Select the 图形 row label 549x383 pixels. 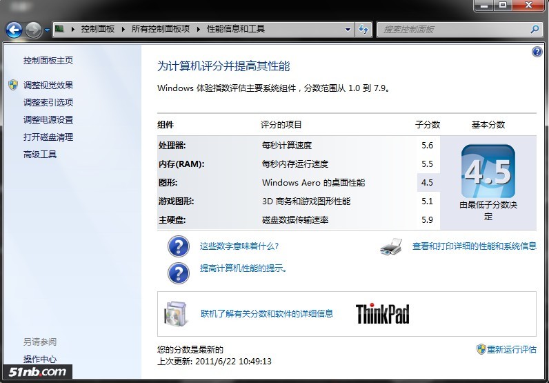(x=168, y=183)
